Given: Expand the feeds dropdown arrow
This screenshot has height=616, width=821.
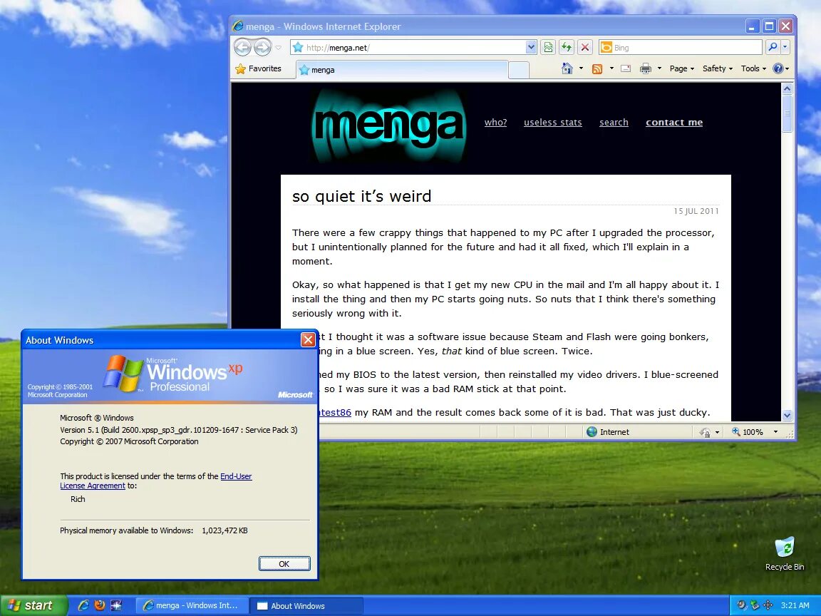Looking at the screenshot, I should (611, 68).
